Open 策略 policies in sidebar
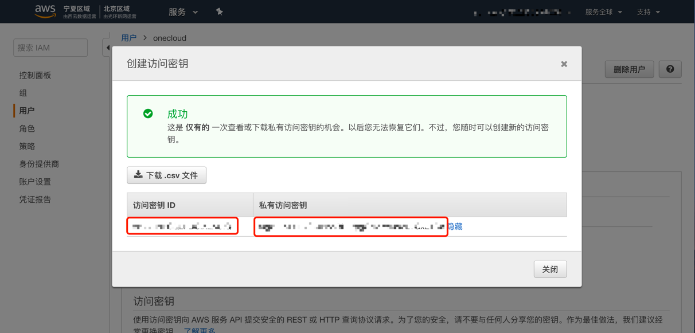This screenshot has height=333, width=695. point(27,146)
